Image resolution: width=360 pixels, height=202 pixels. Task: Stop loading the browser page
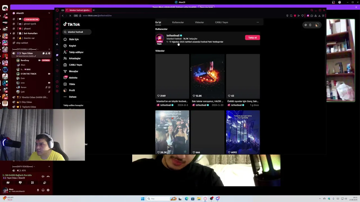pyautogui.click(x=70, y=16)
